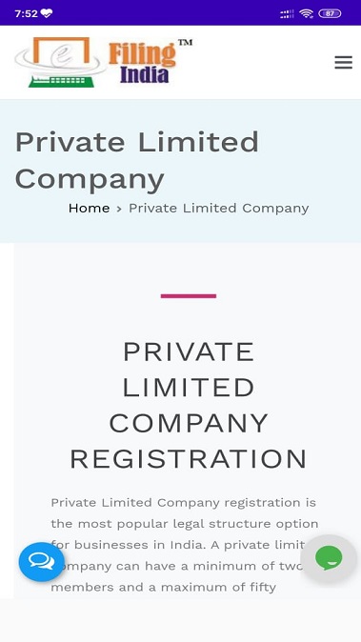Click the text 'members and a maximum of fifty'
The image size is (361, 642).
163,588
